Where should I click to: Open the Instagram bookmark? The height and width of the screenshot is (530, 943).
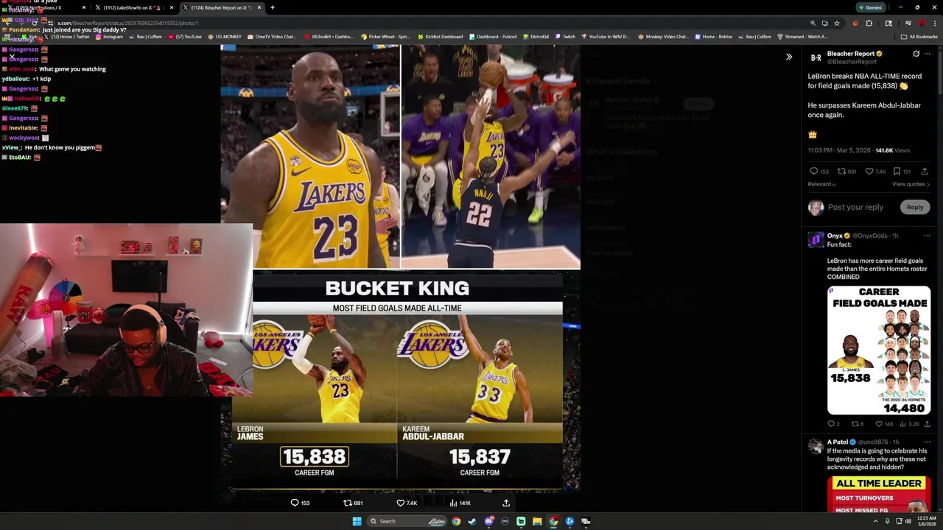[x=109, y=36]
